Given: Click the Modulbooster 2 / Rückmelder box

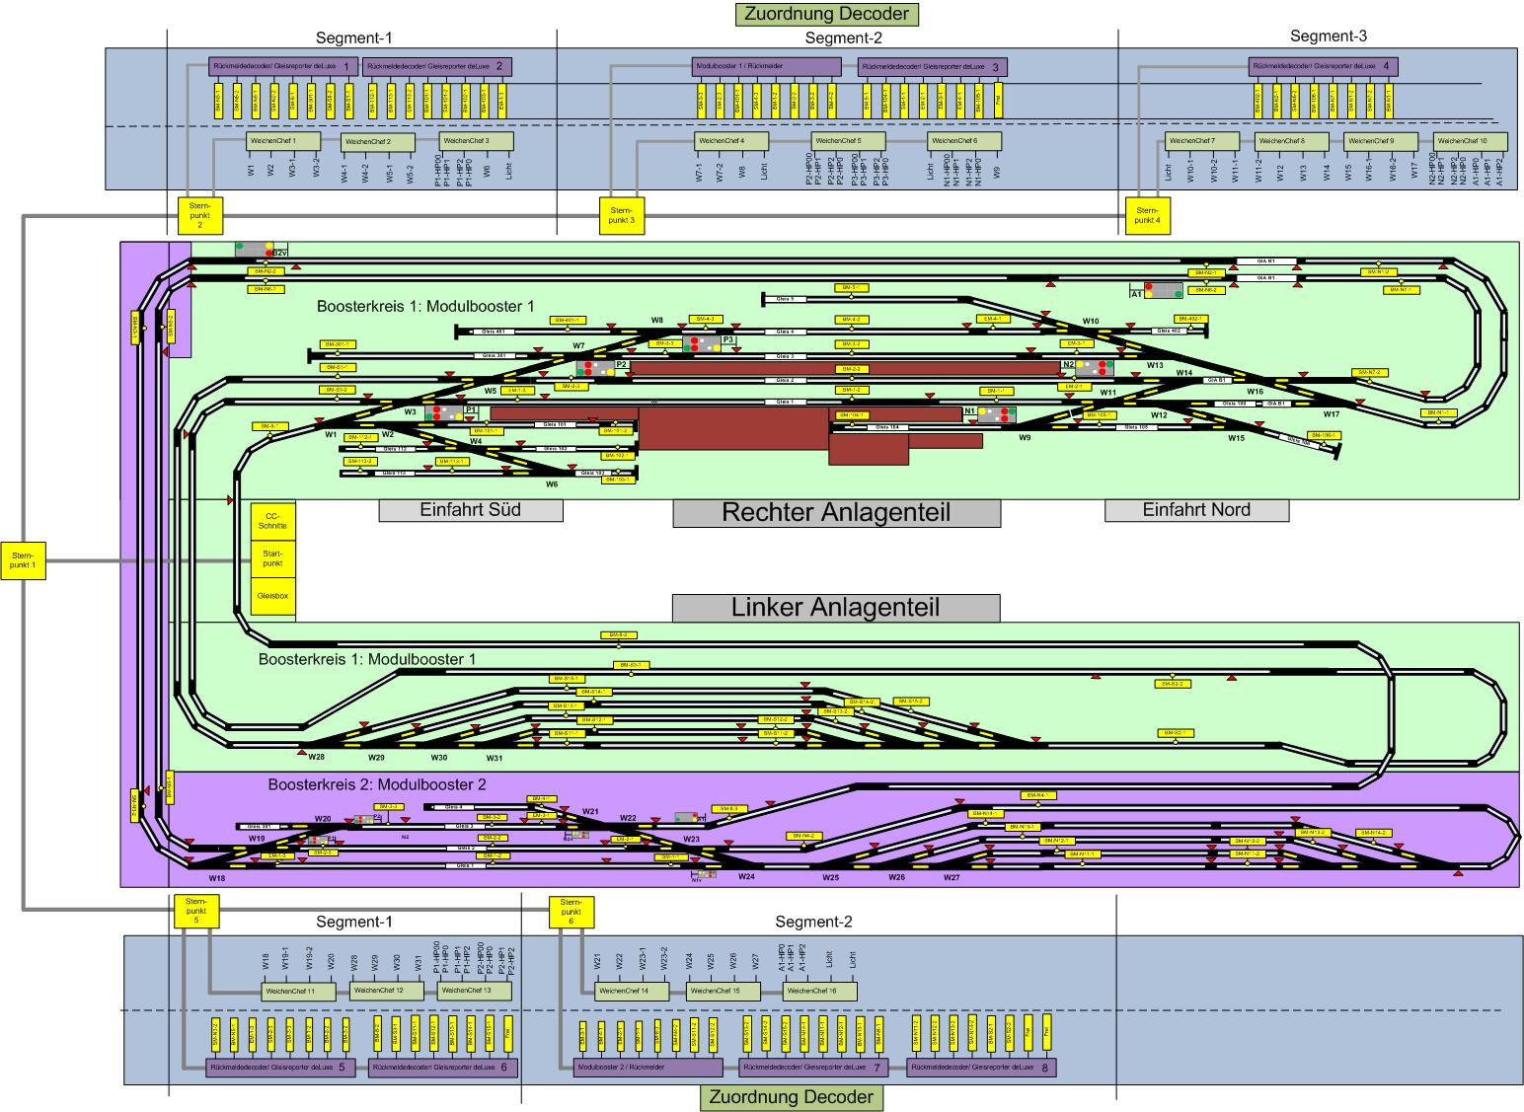Looking at the screenshot, I should click(648, 1067).
